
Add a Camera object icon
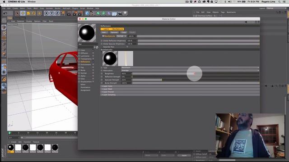(x=120, y=13)
